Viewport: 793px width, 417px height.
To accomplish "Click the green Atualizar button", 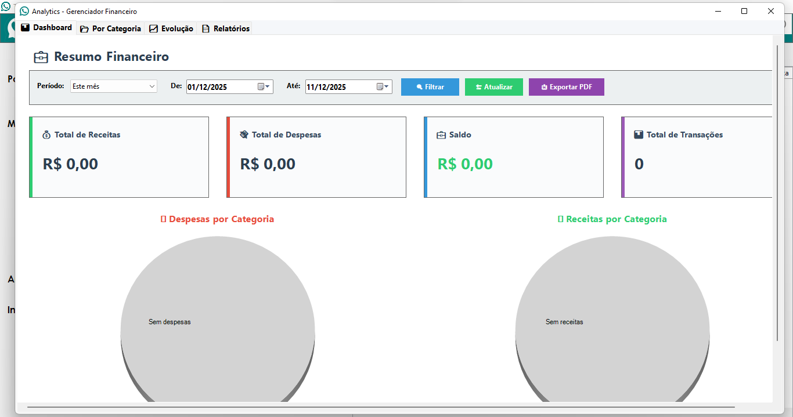I will (494, 87).
